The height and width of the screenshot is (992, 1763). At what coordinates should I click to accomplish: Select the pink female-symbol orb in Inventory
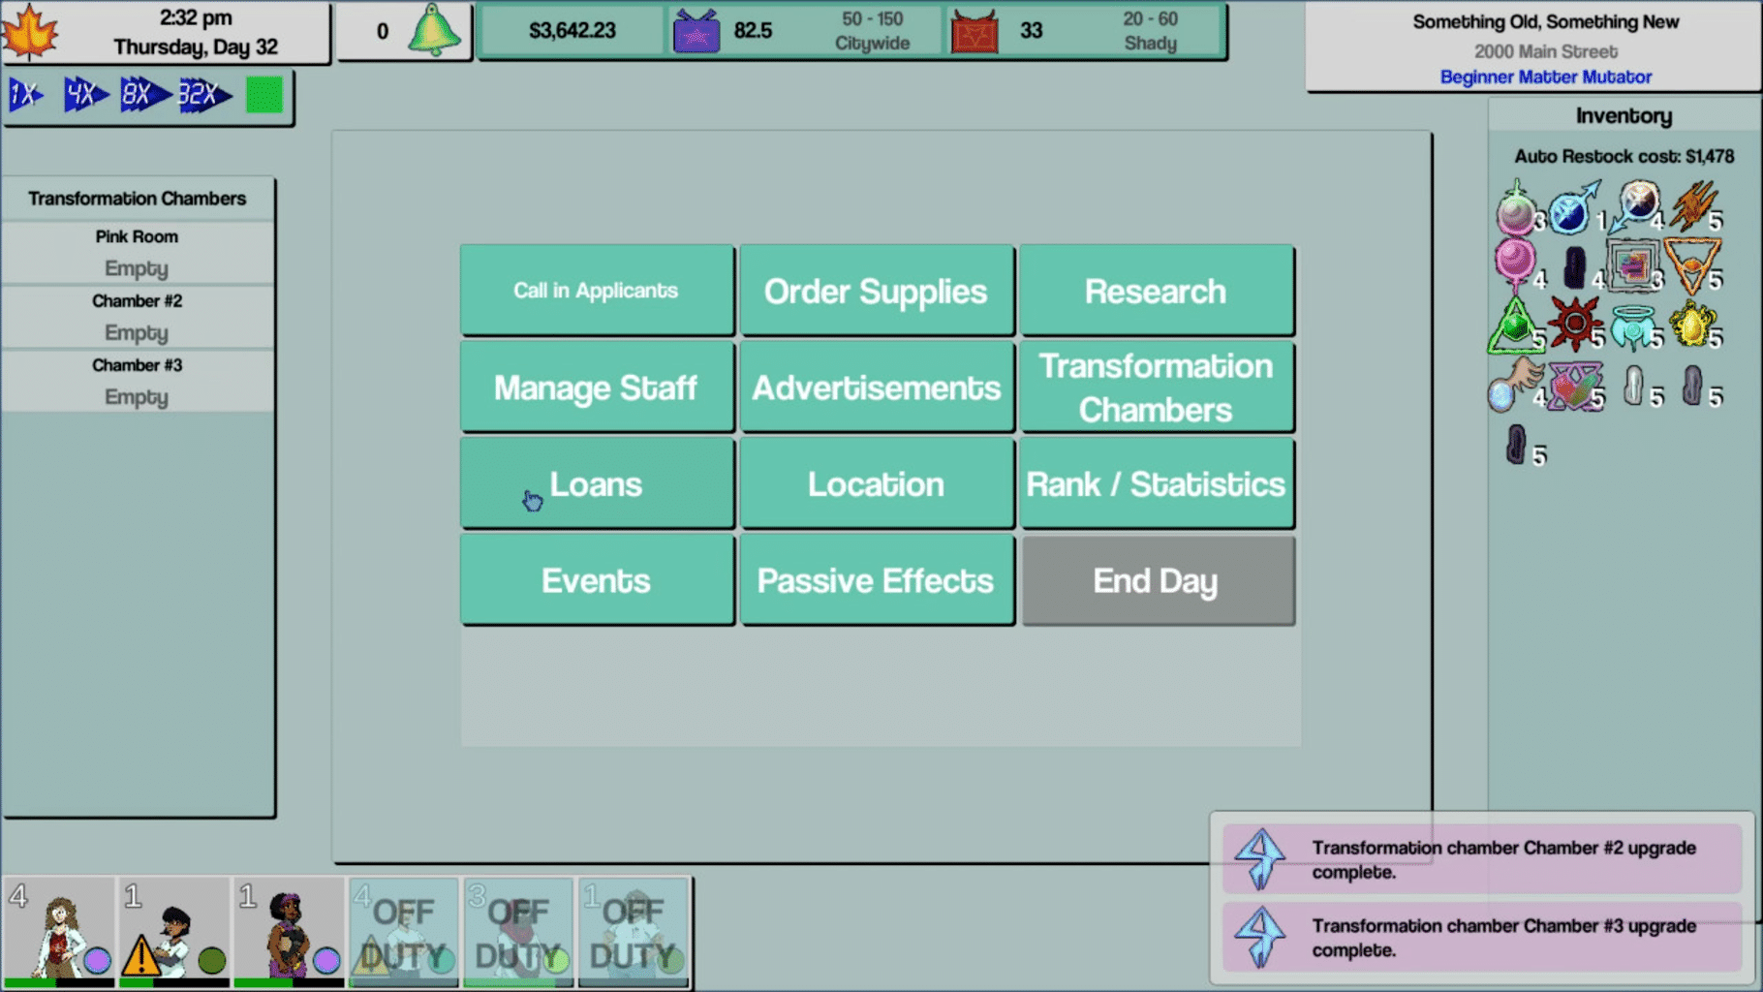[1515, 265]
